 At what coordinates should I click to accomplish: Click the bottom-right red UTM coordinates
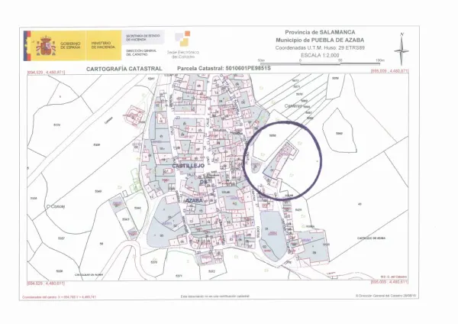pos(389,282)
